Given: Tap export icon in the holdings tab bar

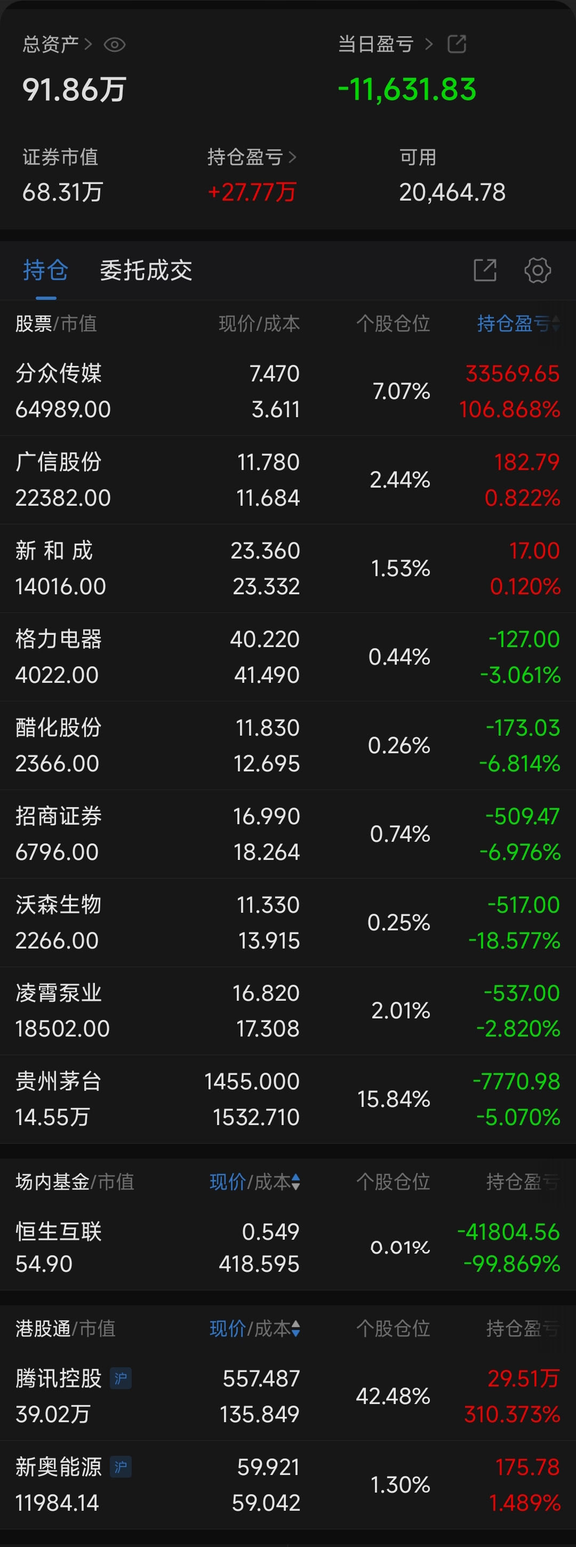Looking at the screenshot, I should coord(485,270).
